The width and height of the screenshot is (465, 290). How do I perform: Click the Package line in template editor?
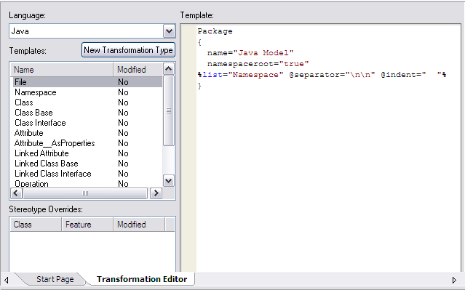click(x=215, y=31)
